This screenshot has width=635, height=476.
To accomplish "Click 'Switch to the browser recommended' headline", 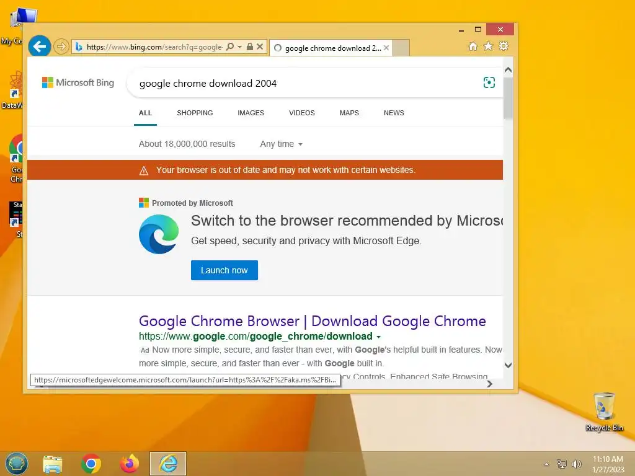I will tap(347, 221).
